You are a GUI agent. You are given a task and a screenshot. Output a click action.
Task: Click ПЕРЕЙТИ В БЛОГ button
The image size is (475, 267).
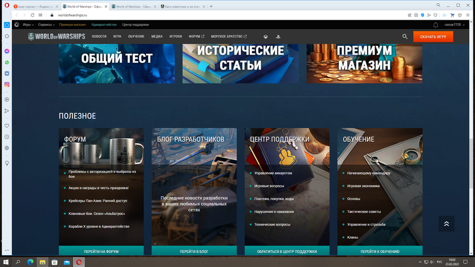pyautogui.click(x=194, y=251)
